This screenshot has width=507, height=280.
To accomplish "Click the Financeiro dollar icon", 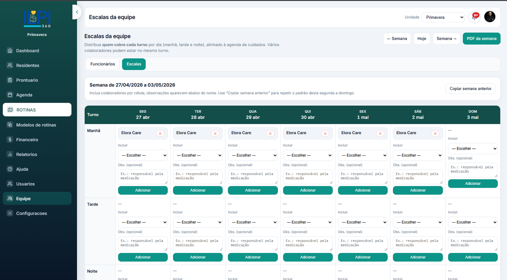I will pos(10,140).
